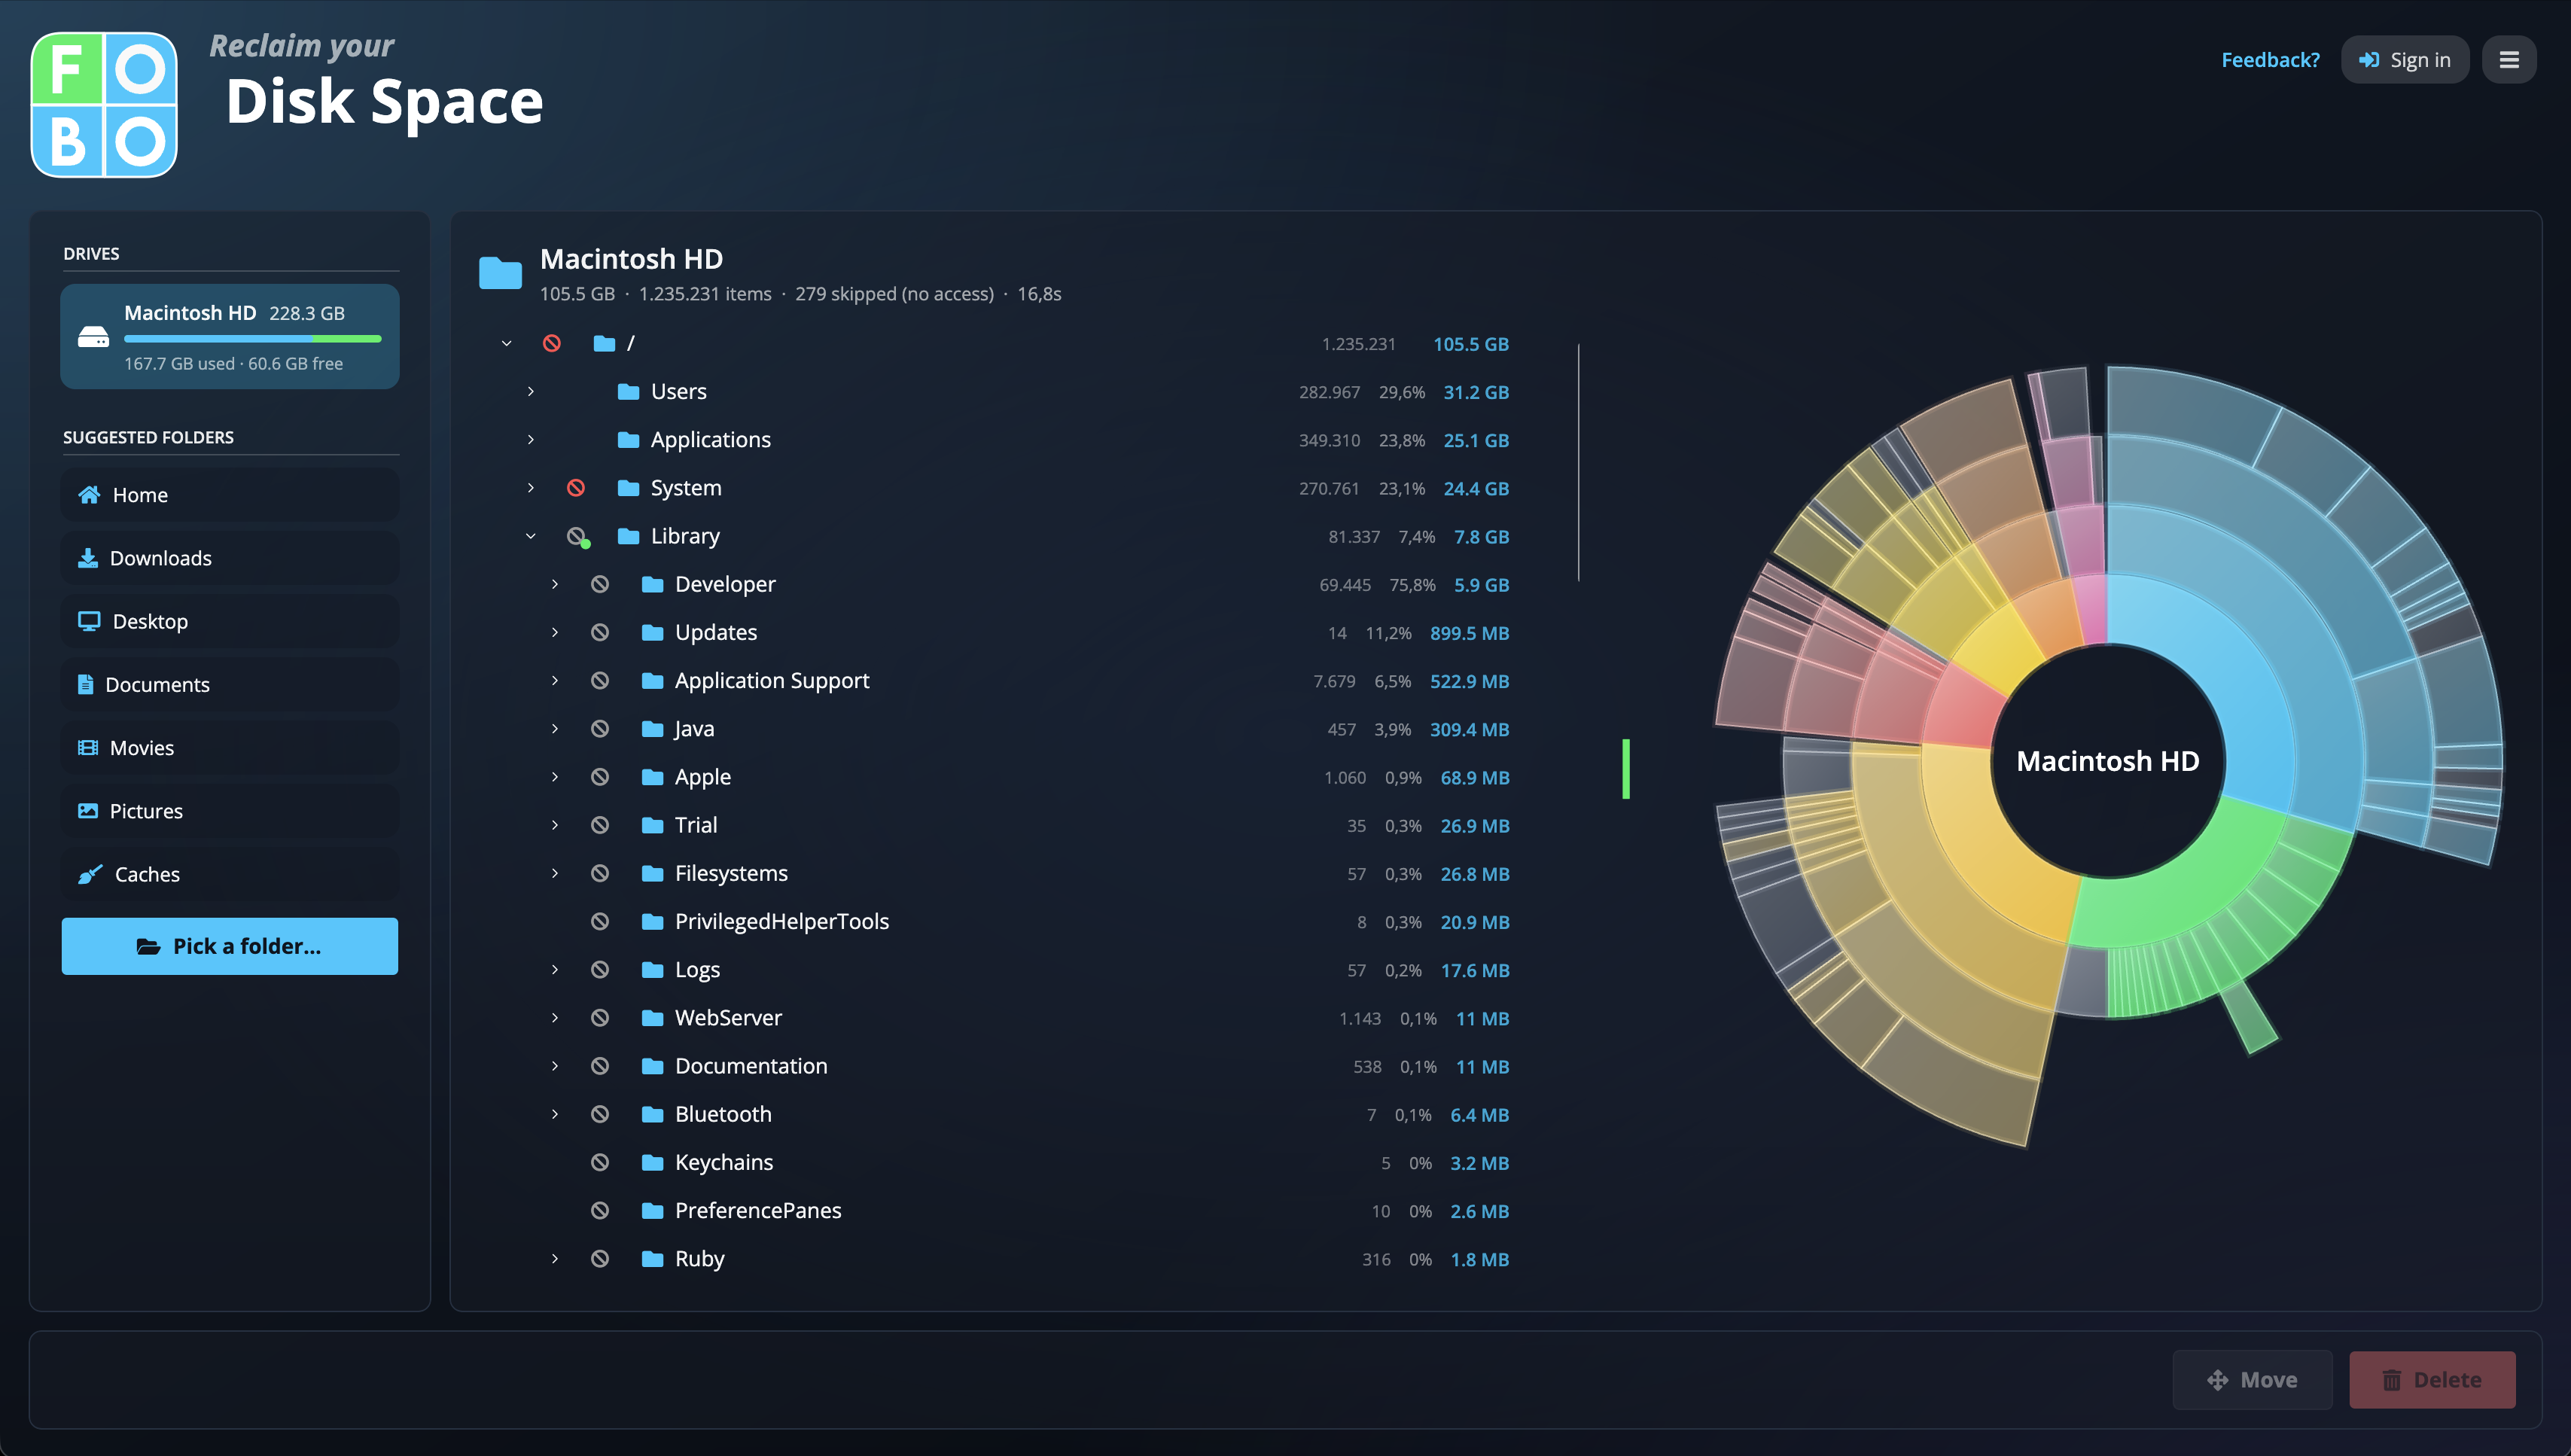
Task: Click the root slash folder icon
Action: pyautogui.click(x=604, y=343)
